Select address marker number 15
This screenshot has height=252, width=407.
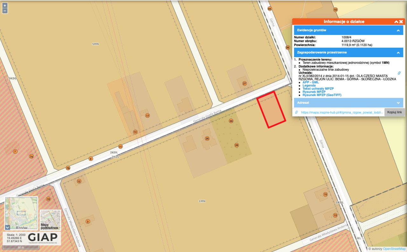325,194
